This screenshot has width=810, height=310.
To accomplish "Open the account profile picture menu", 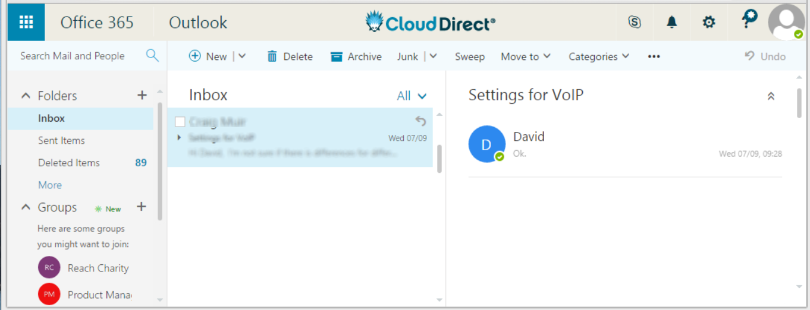I will [x=786, y=22].
